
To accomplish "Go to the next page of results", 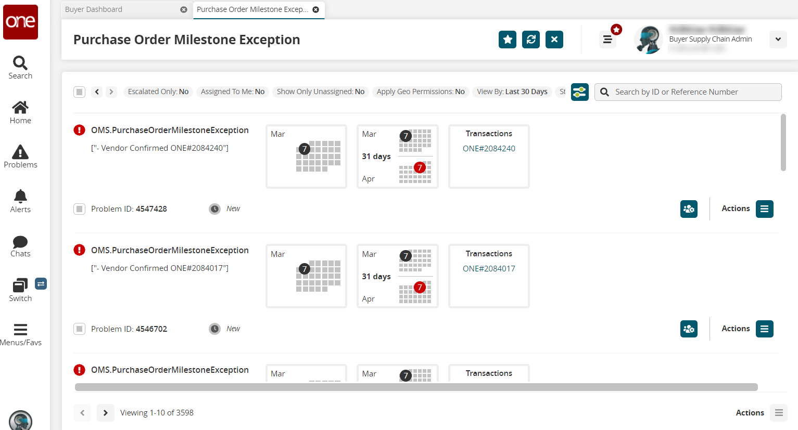I will click(106, 413).
